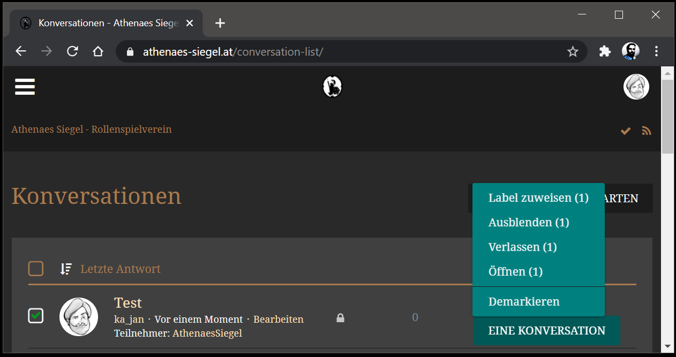The height and width of the screenshot is (357, 676).
Task: Open the hamburger navigation menu
Action: click(25, 87)
